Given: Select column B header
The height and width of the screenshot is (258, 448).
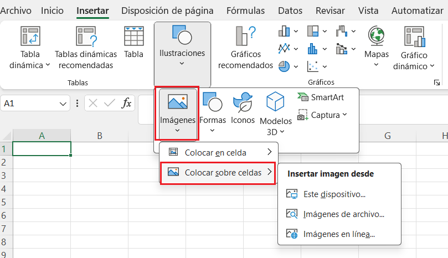Looking at the screenshot, I should [100, 136].
